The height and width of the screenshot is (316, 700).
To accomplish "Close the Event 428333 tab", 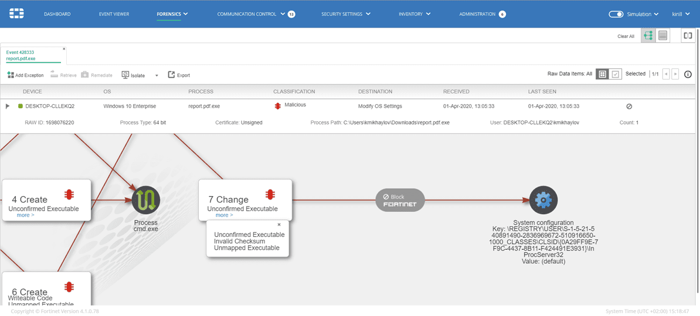I will tap(64, 49).
